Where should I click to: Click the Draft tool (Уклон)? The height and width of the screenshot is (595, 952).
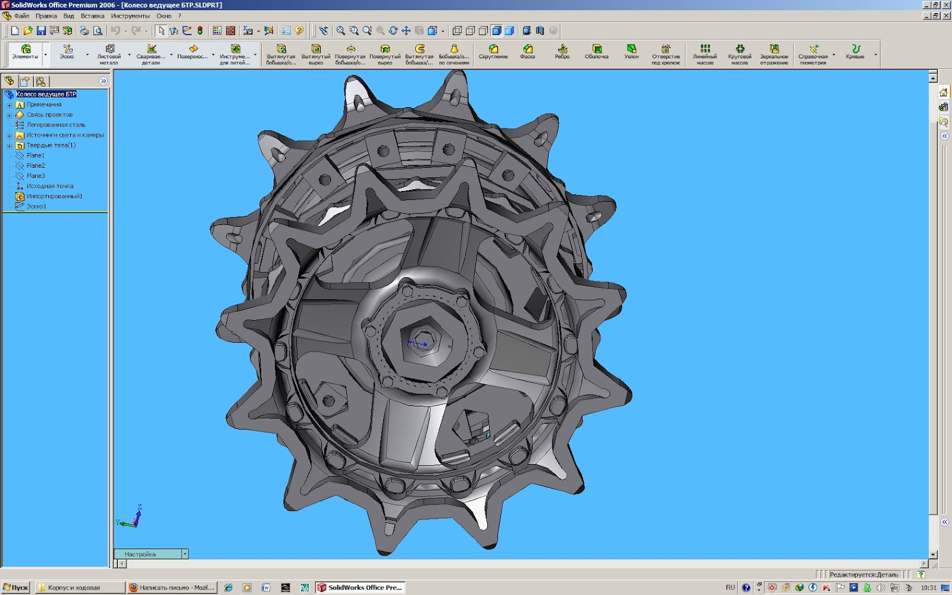coord(631,52)
